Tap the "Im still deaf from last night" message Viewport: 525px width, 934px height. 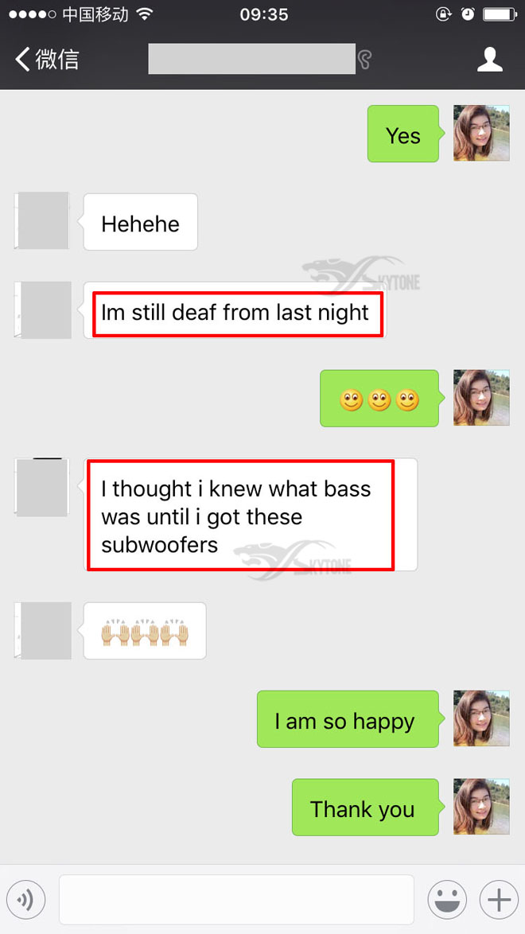click(235, 311)
